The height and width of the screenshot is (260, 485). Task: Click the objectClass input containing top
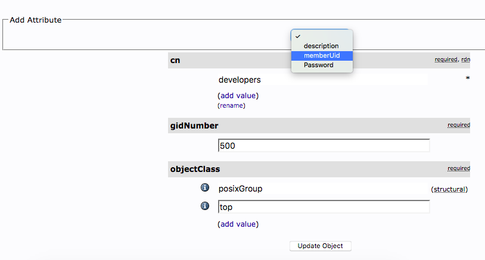click(x=324, y=206)
